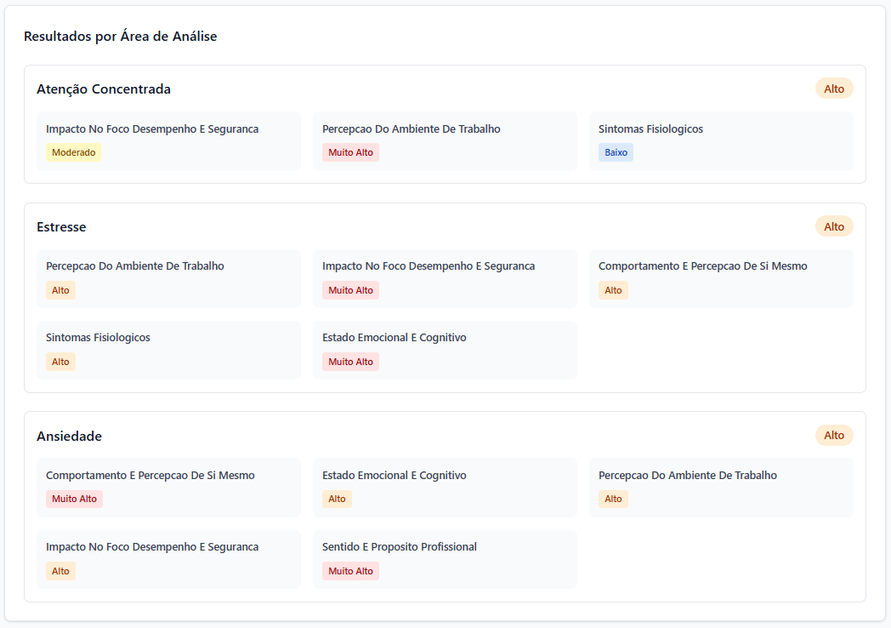Image resolution: width=891 pixels, height=628 pixels.
Task: Click the Alto badge on Estresse section
Action: point(834,226)
